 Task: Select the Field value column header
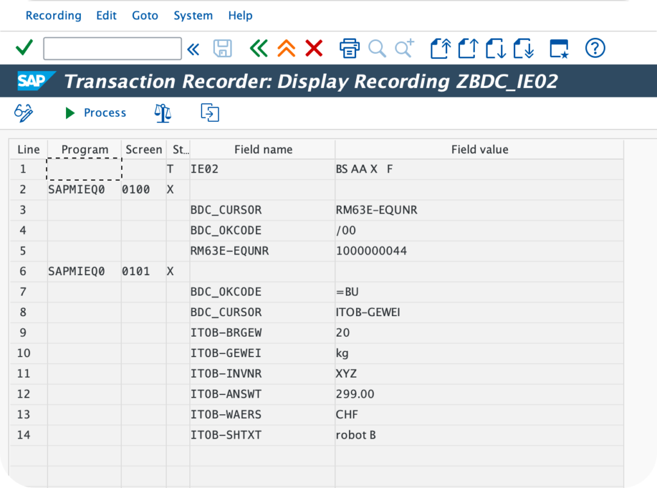pyautogui.click(x=479, y=149)
